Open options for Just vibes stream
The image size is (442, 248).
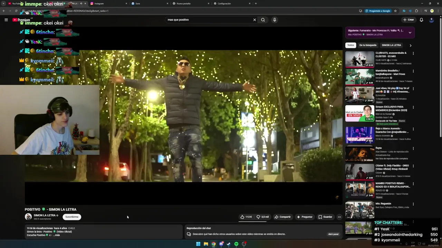tap(413, 89)
